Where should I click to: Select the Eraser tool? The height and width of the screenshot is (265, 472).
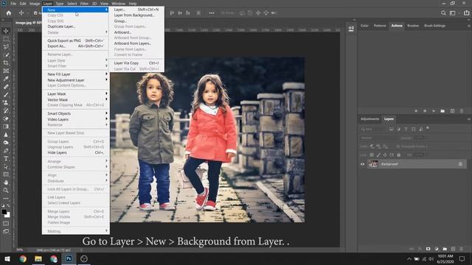coord(6,119)
